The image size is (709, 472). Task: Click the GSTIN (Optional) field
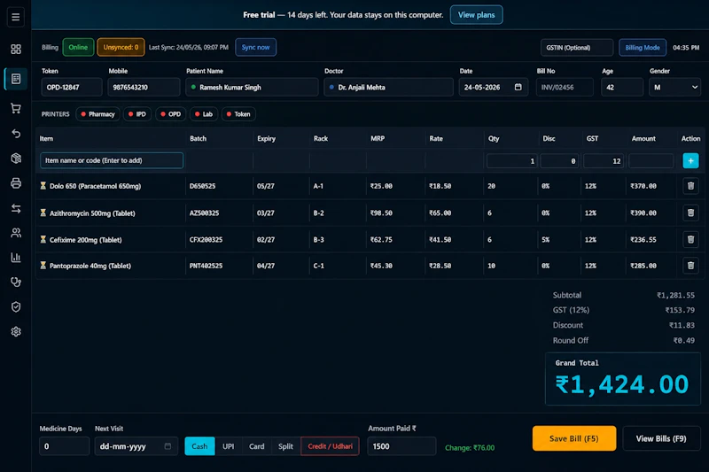point(577,48)
